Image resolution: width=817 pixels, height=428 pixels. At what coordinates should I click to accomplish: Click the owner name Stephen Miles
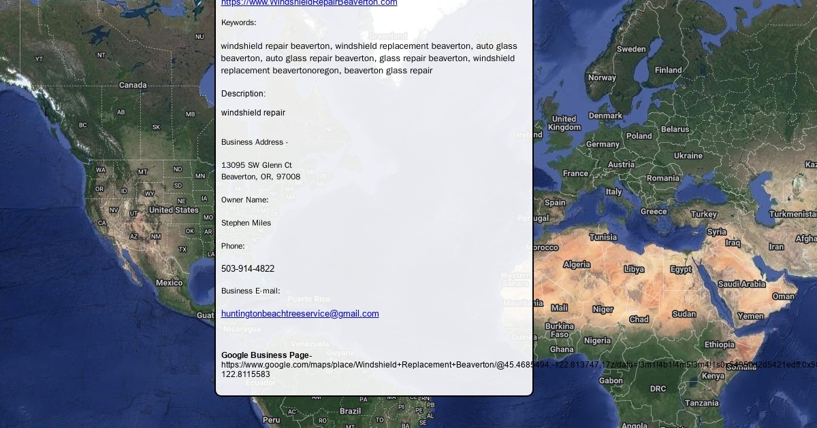[246, 223]
